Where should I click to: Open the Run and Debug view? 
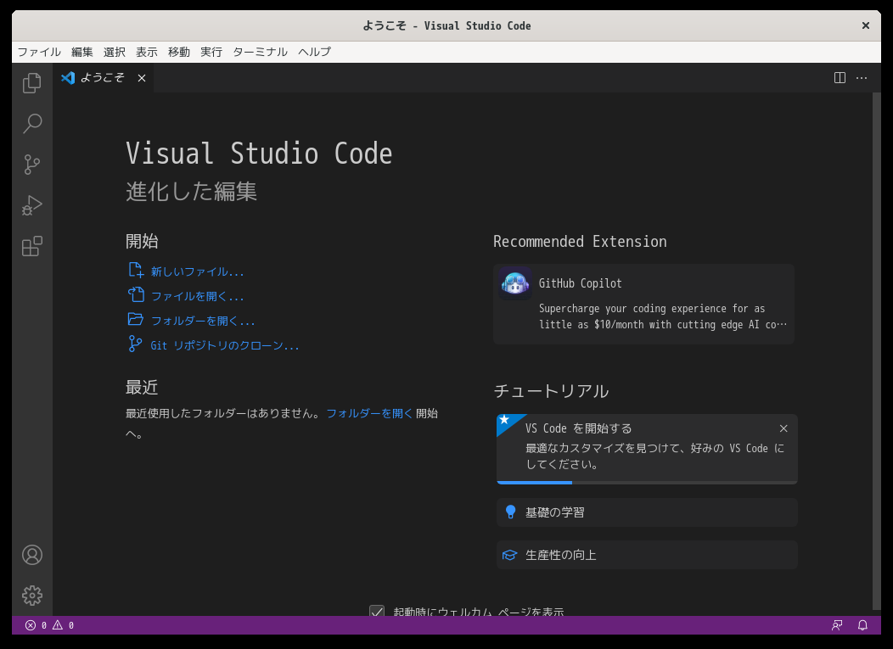click(32, 205)
